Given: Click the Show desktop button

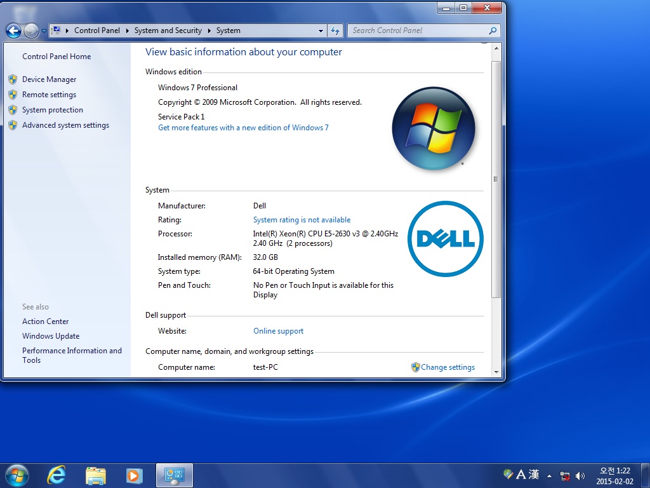Looking at the screenshot, I should click(646, 475).
